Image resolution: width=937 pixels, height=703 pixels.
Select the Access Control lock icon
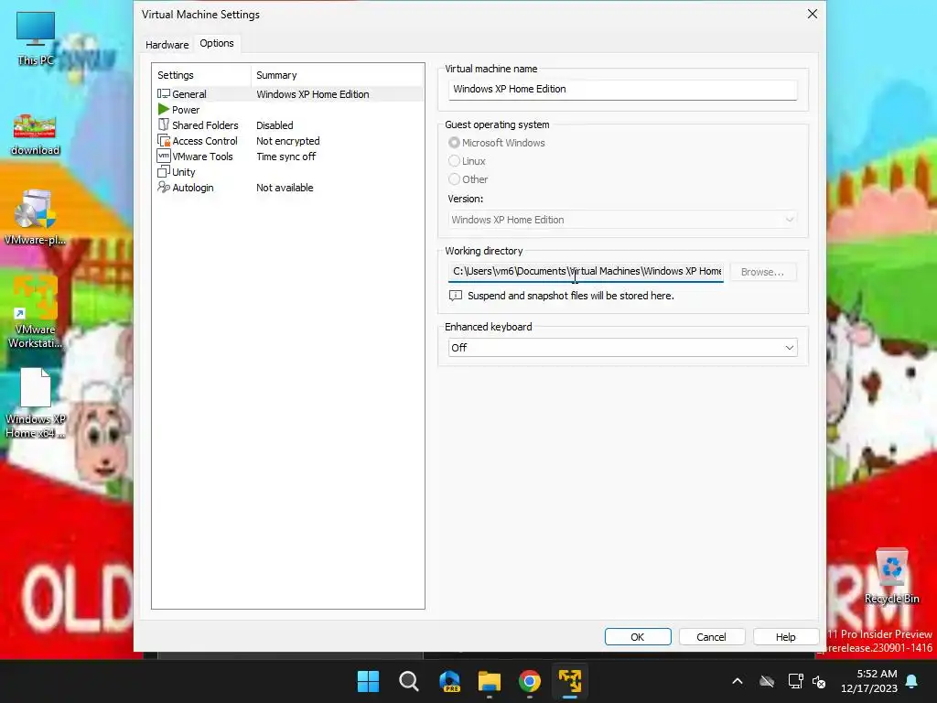163,140
